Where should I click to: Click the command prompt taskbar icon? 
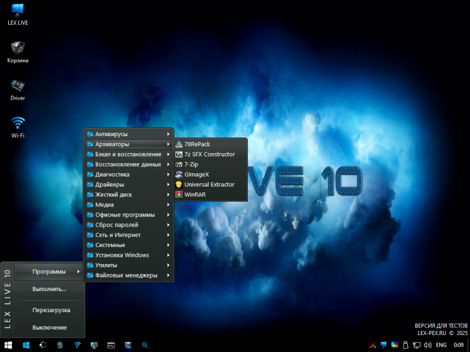pos(110,345)
